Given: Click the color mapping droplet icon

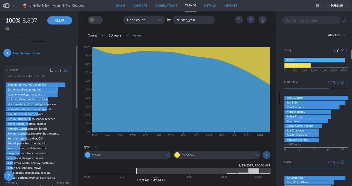Looking at the screenshot, I should [x=7, y=28].
